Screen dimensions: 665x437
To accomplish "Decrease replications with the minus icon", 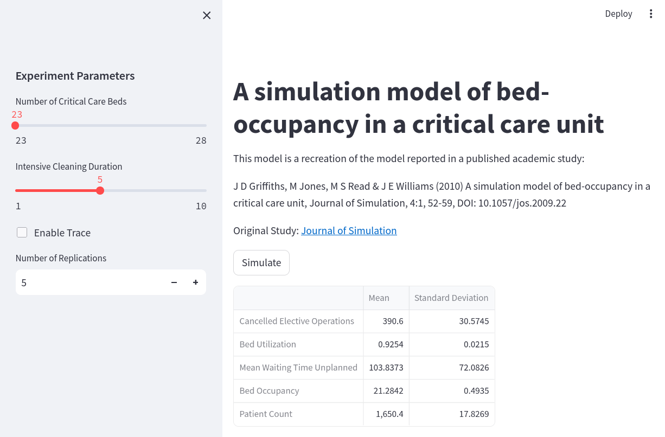I will pos(174,282).
